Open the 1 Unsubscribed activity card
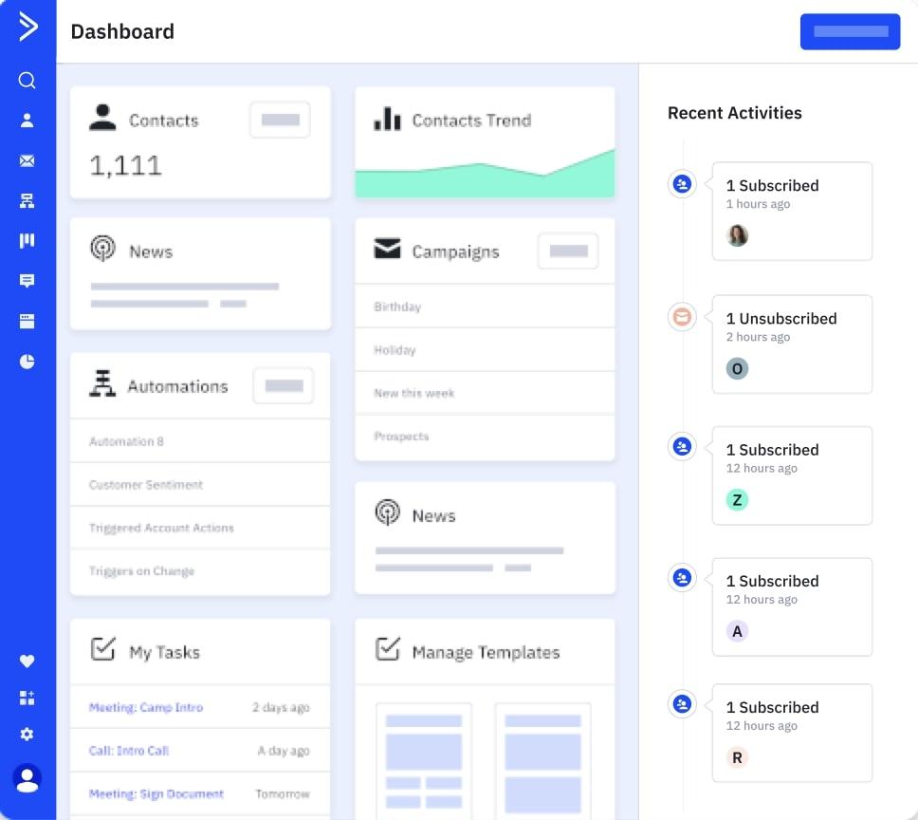Image resolution: width=918 pixels, height=820 pixels. [792, 345]
